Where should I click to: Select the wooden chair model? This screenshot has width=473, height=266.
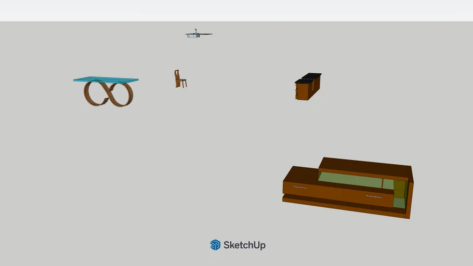pyautogui.click(x=180, y=79)
